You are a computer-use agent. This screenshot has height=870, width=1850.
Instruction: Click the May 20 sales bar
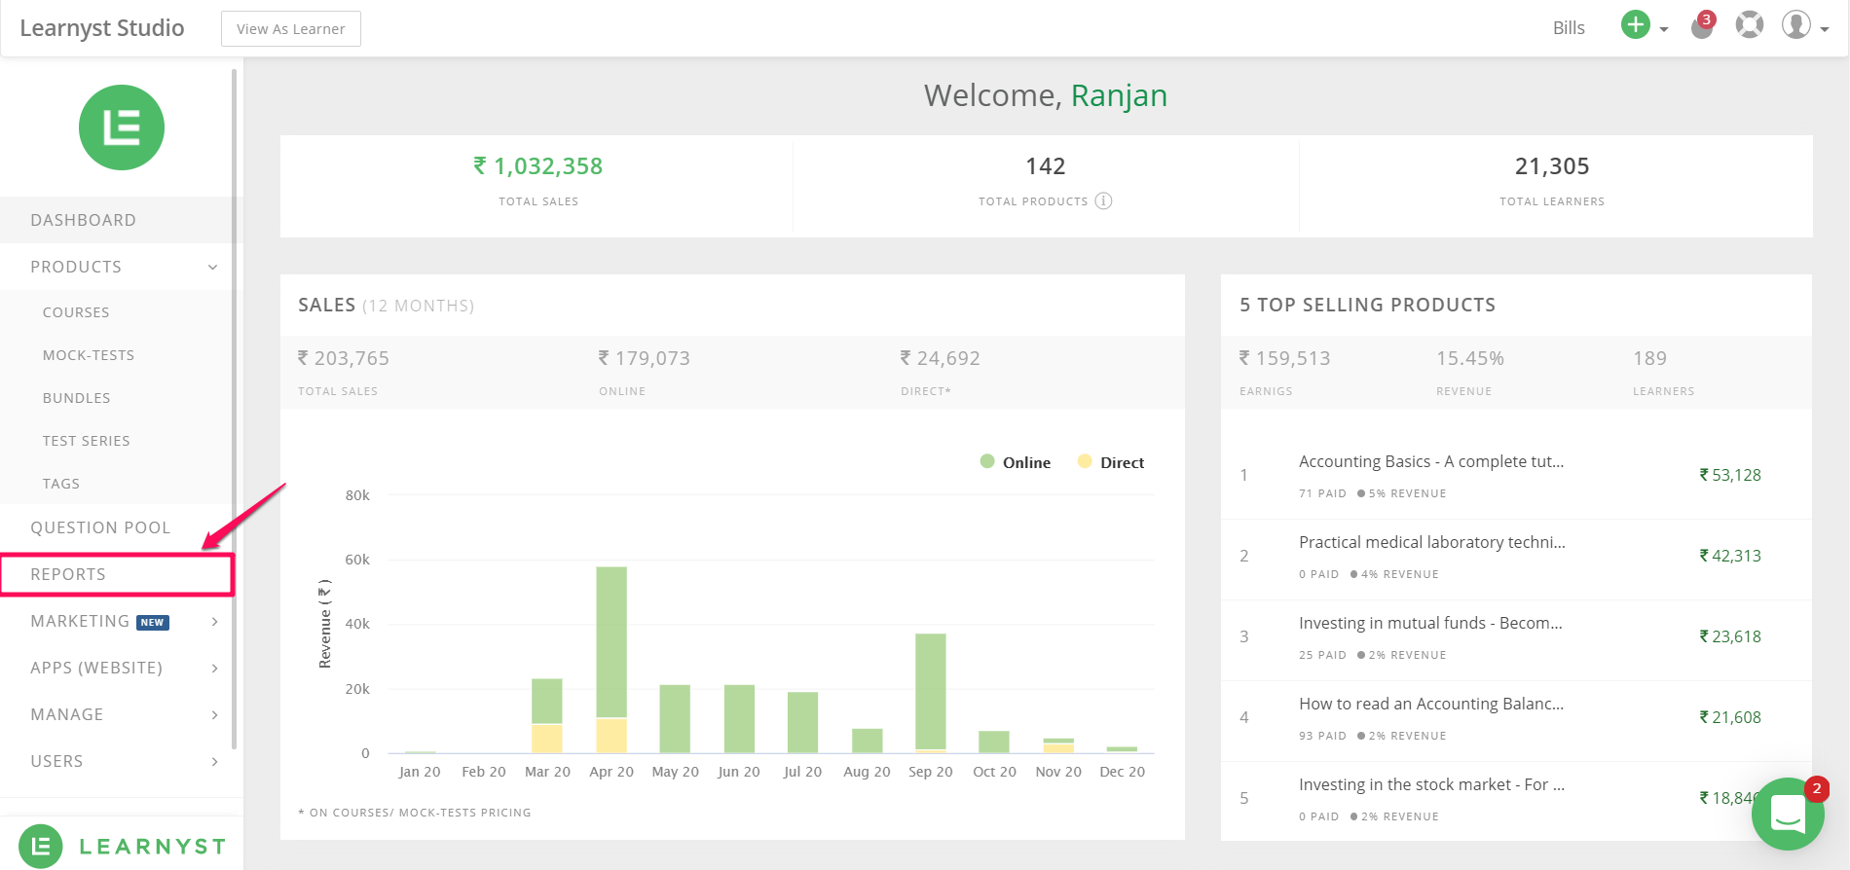click(675, 719)
